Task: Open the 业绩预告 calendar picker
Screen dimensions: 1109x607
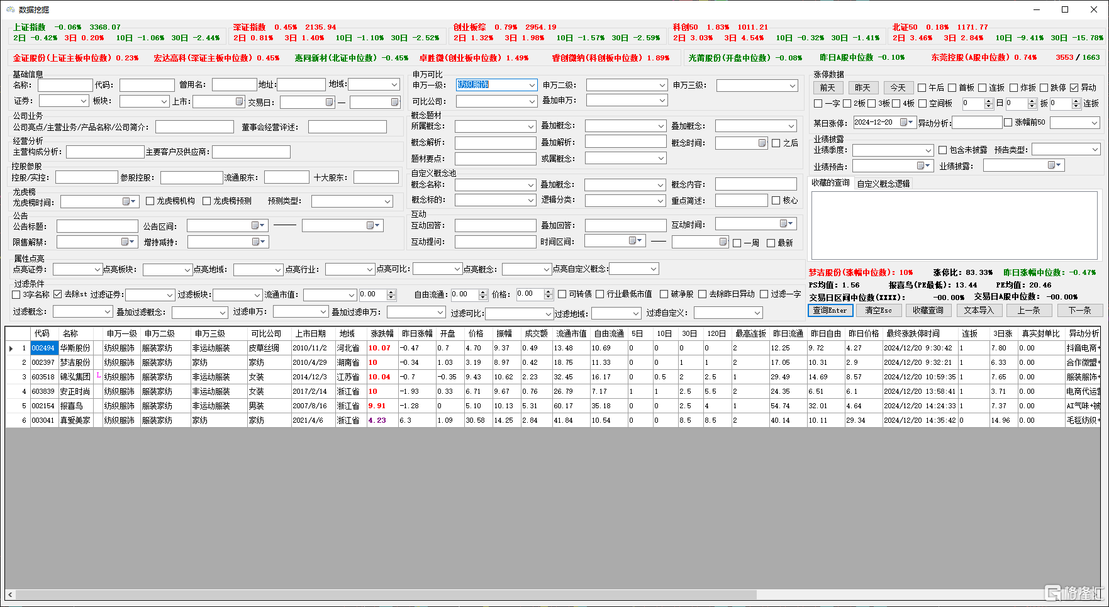Action: [923, 165]
